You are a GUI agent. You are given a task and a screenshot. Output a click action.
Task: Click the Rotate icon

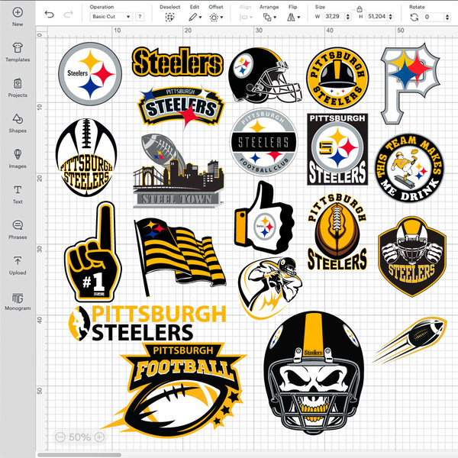414,17
